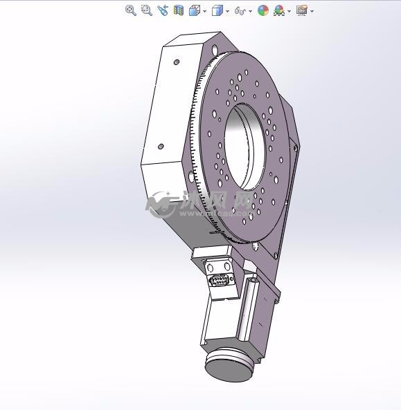Image resolution: width=401 pixels, height=410 pixels.
Task: Select the cylindrical motor end cap
Action: (x=229, y=366)
